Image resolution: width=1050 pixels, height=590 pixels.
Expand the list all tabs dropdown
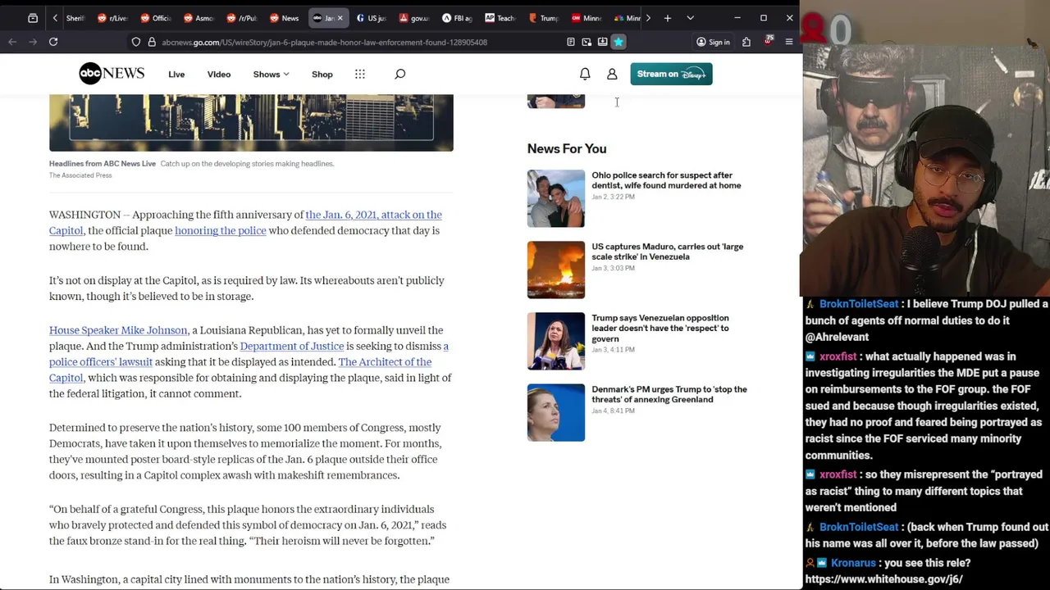pos(690,18)
